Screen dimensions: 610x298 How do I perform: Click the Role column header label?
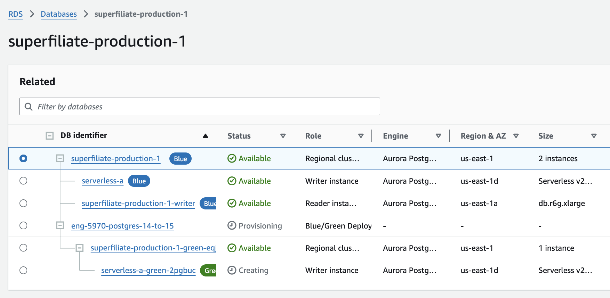pos(313,136)
